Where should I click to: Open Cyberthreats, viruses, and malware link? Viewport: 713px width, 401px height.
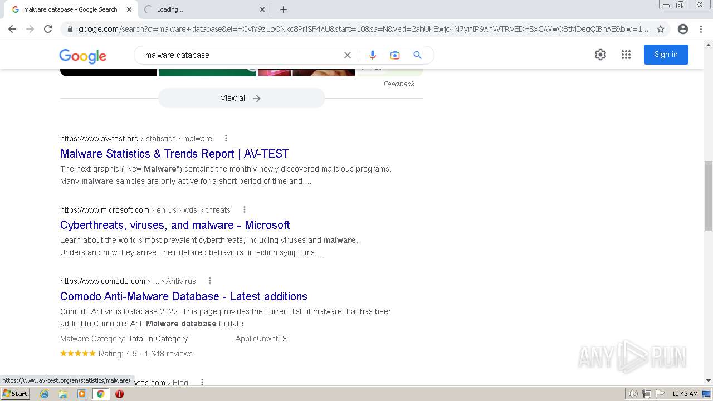[x=175, y=225]
